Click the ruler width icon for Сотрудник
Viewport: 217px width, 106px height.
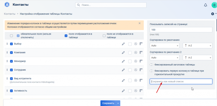(x=141, y=70)
